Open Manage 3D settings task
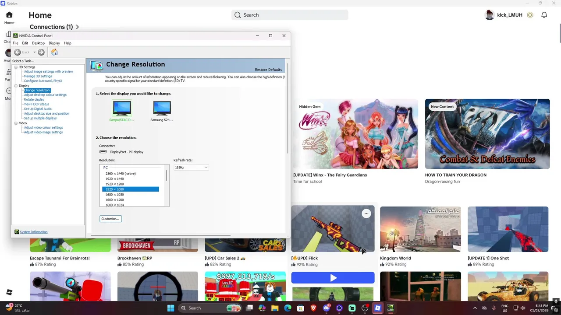The width and height of the screenshot is (561, 315). tap(38, 76)
